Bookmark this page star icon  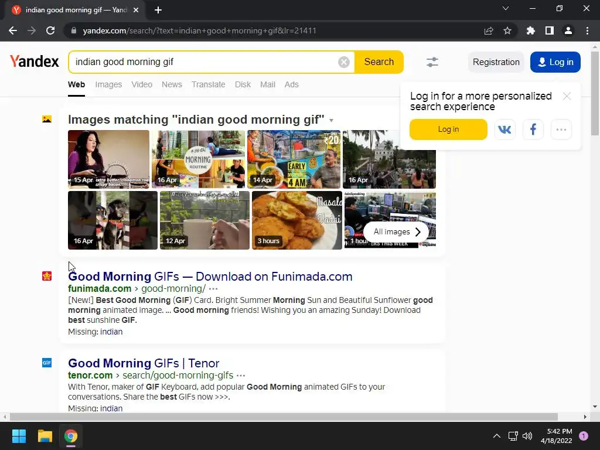pos(507,30)
